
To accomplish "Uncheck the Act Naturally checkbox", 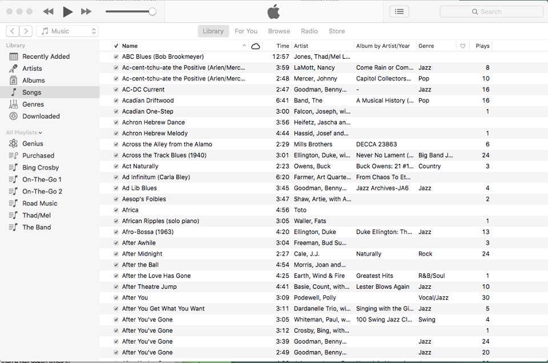I will (x=116, y=166).
